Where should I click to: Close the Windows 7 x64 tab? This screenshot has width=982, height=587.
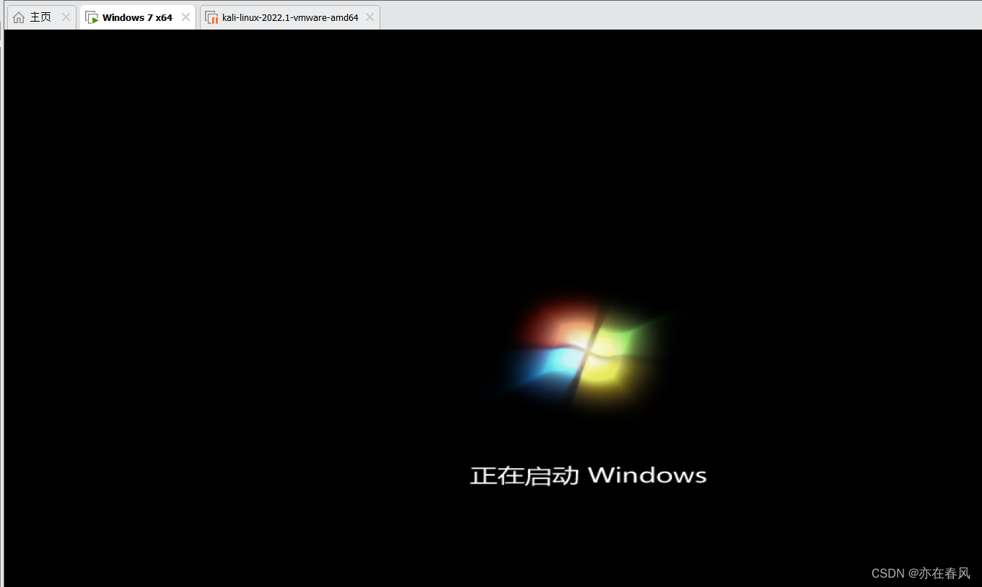(185, 17)
